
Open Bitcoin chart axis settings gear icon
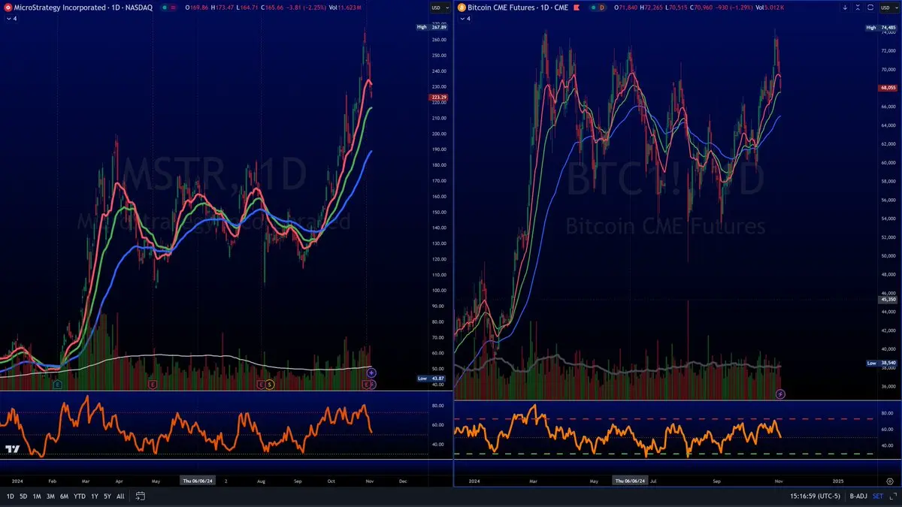(x=889, y=481)
